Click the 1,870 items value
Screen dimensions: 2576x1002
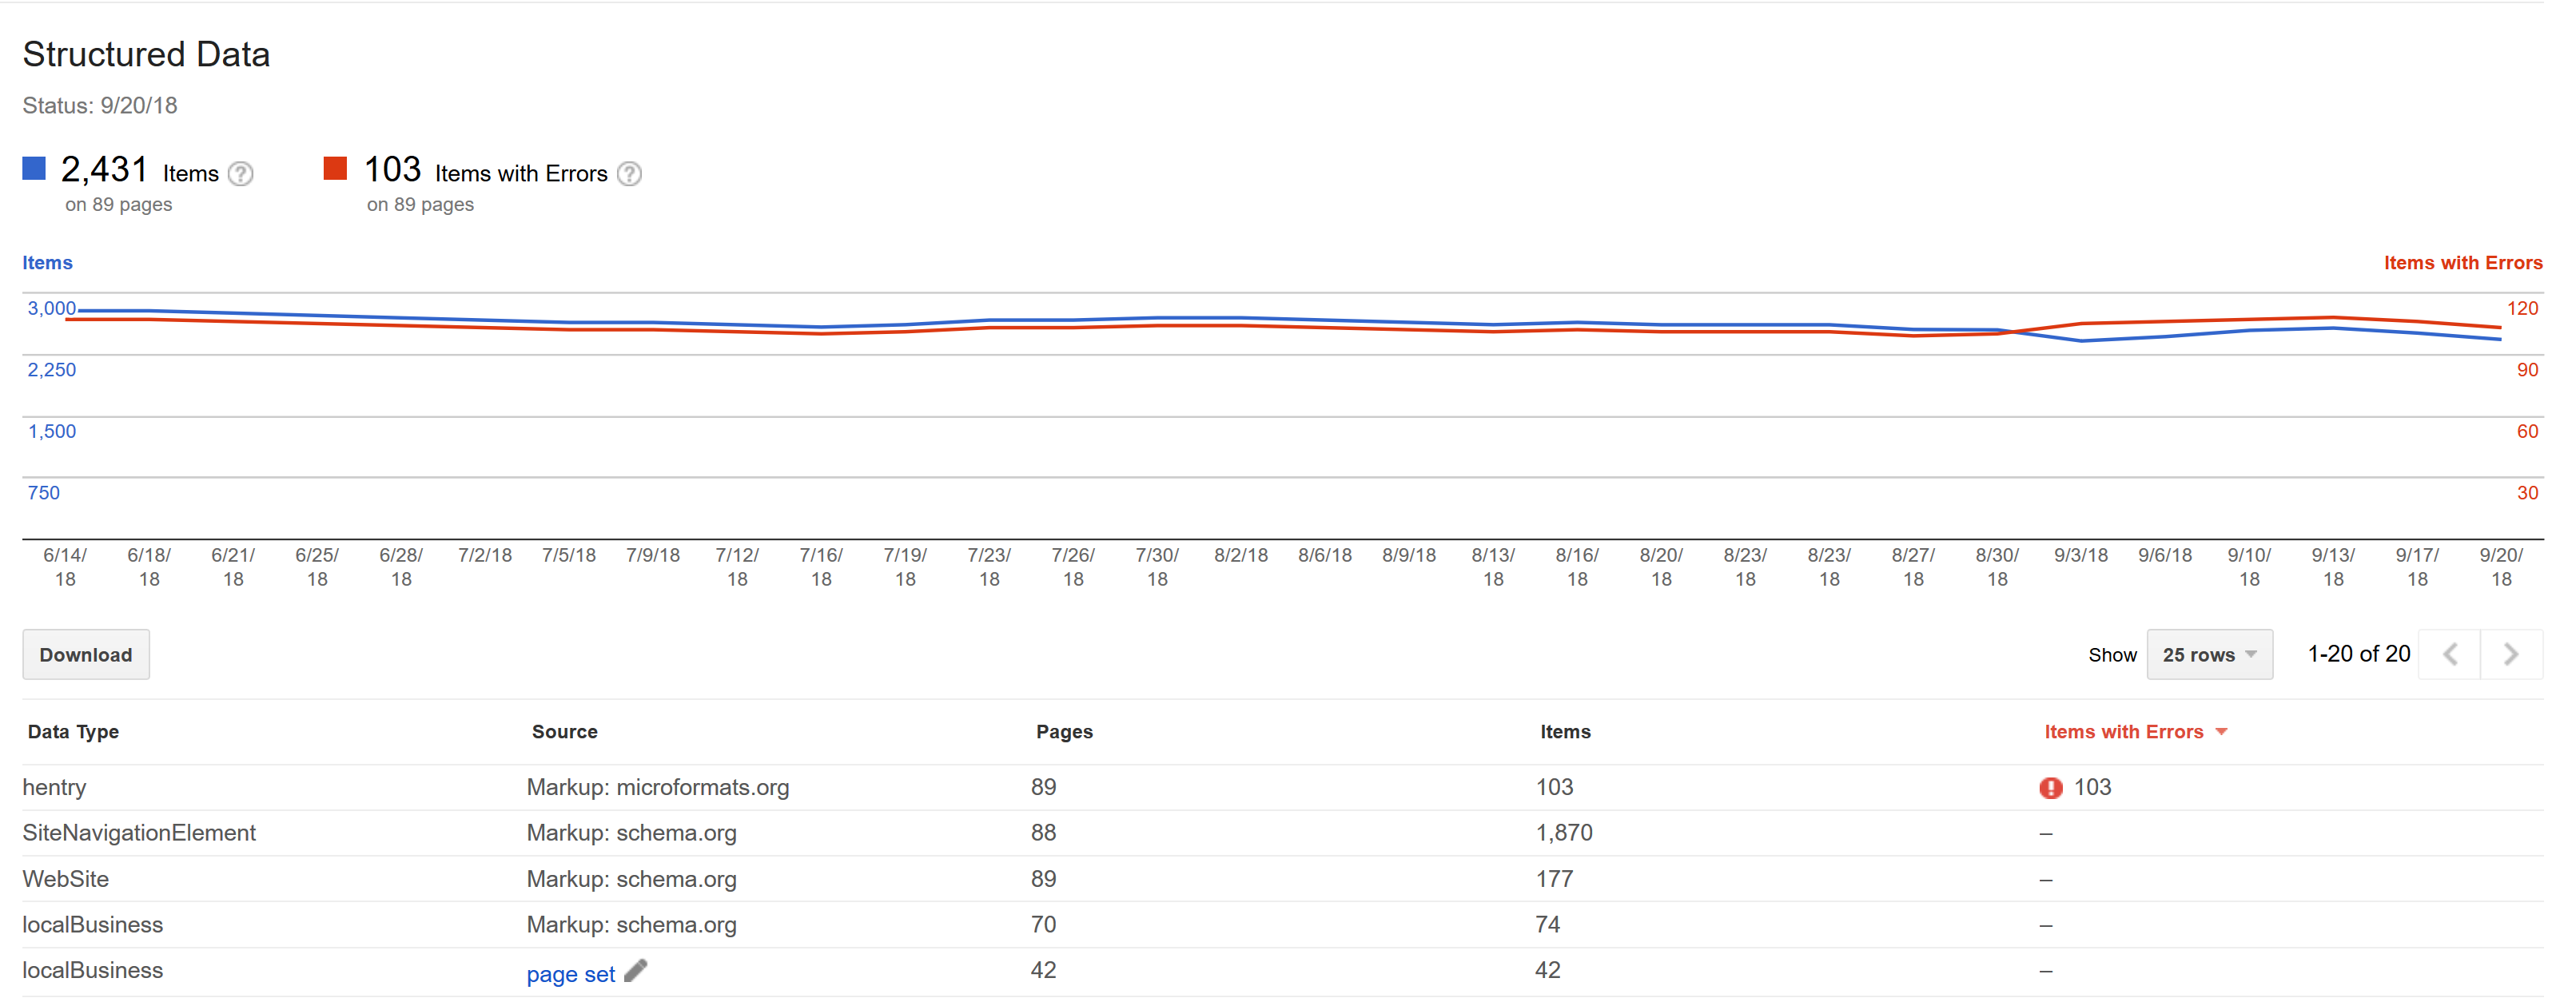[1564, 833]
